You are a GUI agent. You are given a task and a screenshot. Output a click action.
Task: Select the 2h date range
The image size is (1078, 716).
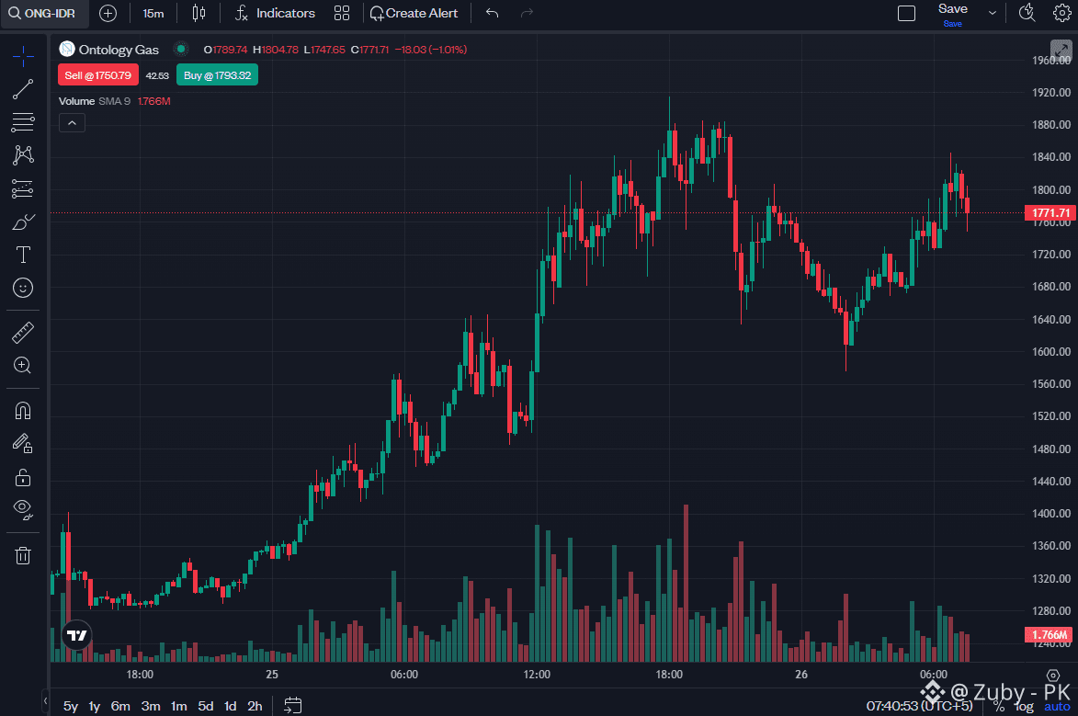(255, 706)
